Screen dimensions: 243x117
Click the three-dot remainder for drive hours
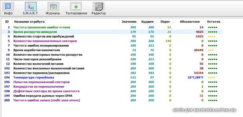[210, 50]
